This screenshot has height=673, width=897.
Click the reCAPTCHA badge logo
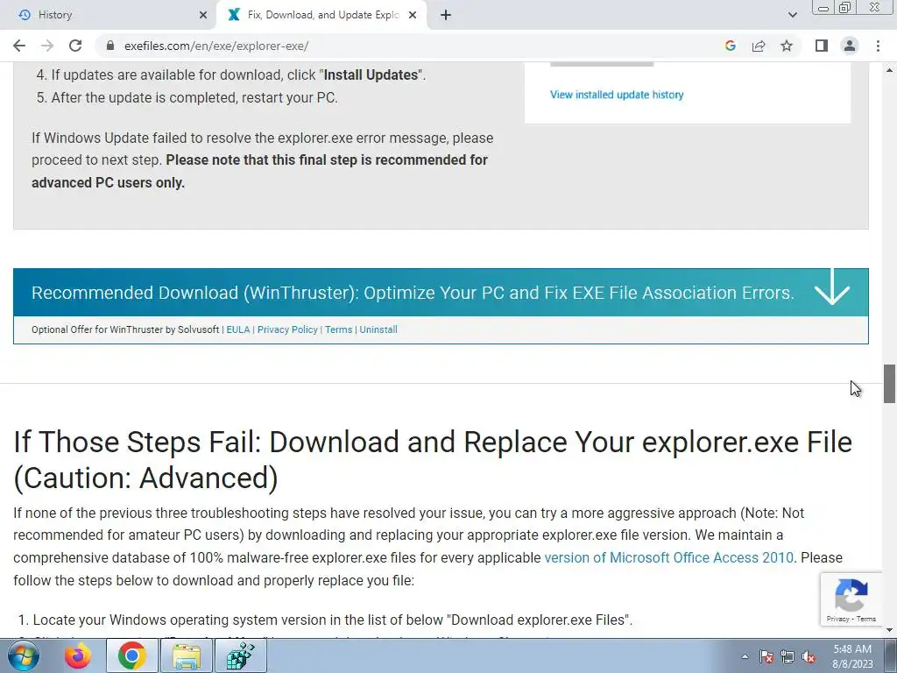pyautogui.click(x=851, y=595)
